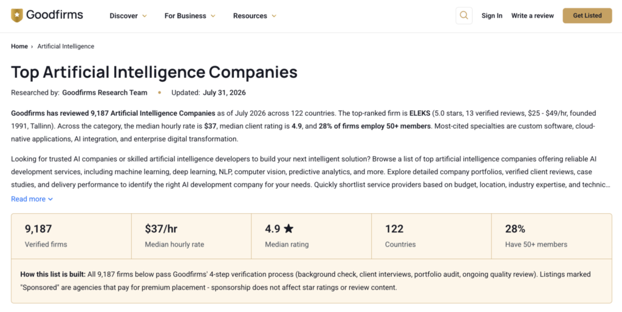Click bold 9,187 Artificial Intelligence Companies phrase
Screen dimensions: 622x312
tap(152, 114)
